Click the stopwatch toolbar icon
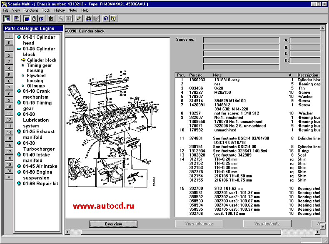Image resolution: width=329 pixels, height=244 pixels. (x=34, y=18)
